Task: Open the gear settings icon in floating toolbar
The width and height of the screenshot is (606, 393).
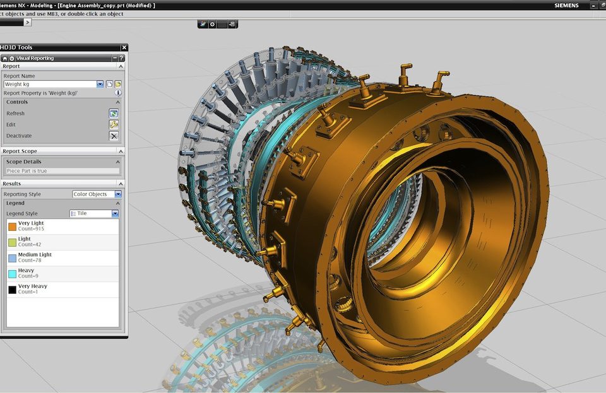Action: tap(212, 25)
